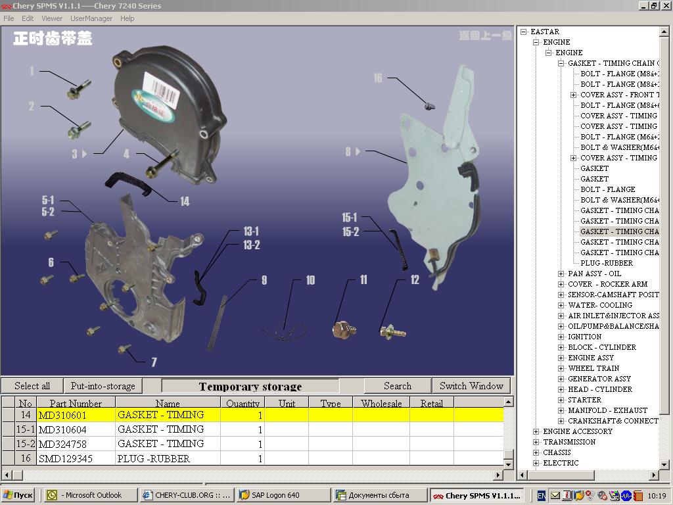Open the Пуск start menu
673x505 pixels.
tap(18, 495)
